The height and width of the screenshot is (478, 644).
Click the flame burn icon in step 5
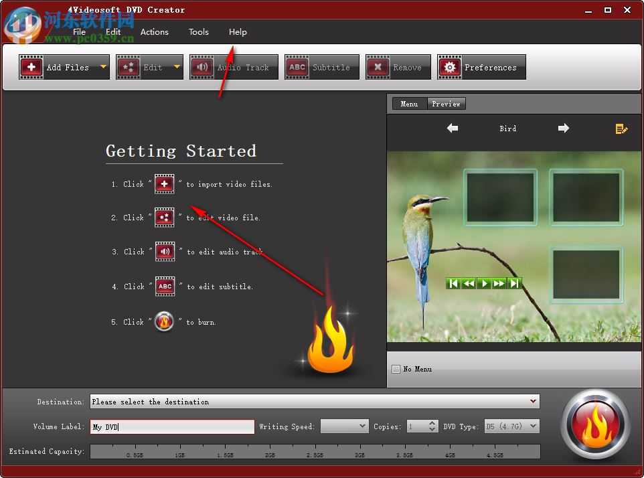click(x=164, y=321)
